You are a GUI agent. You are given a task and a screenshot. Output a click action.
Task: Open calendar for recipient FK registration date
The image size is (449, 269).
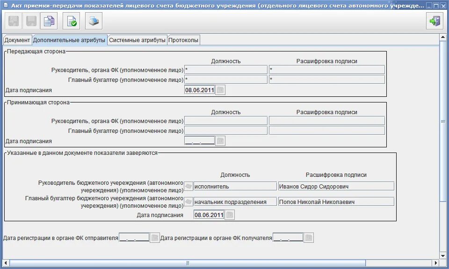309,238
